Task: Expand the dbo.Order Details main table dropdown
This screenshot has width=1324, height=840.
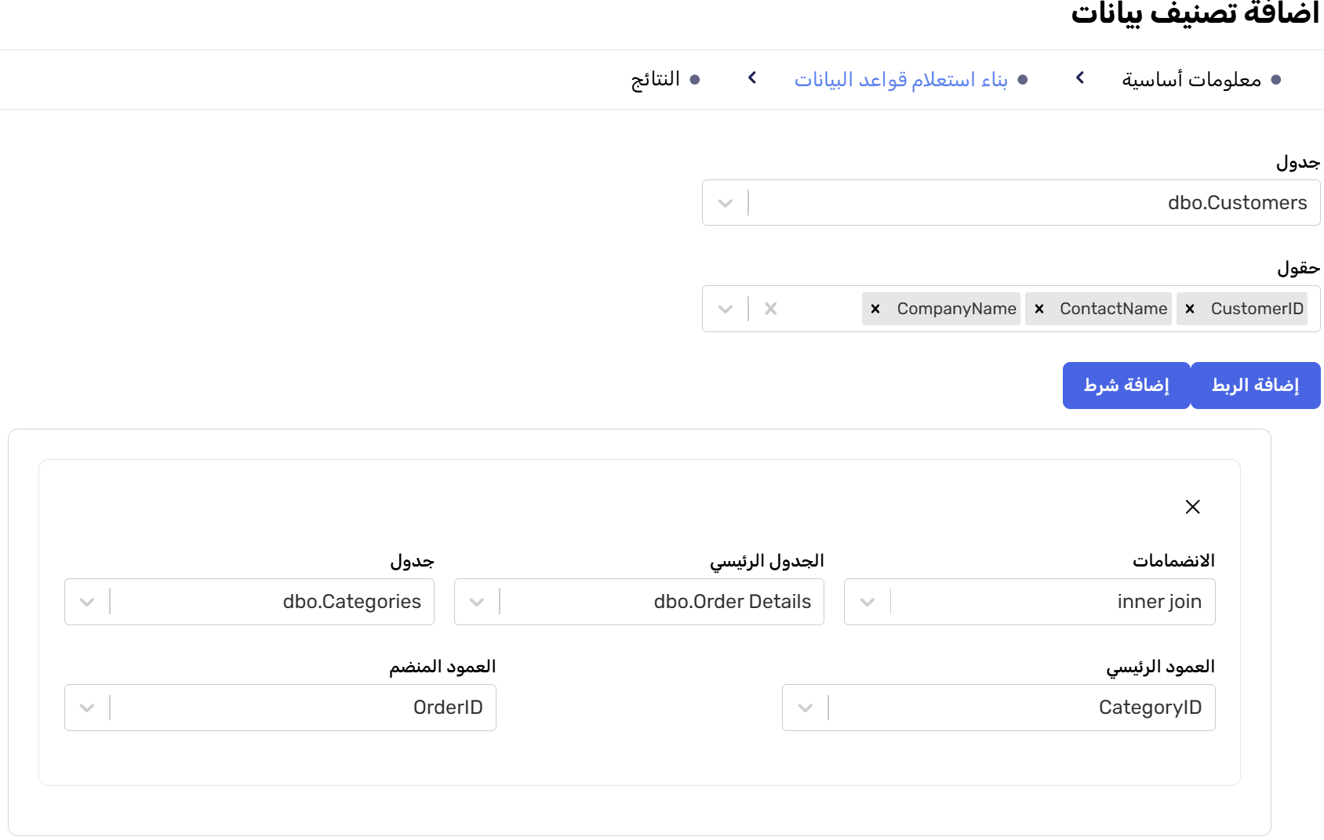Action: pos(477,602)
